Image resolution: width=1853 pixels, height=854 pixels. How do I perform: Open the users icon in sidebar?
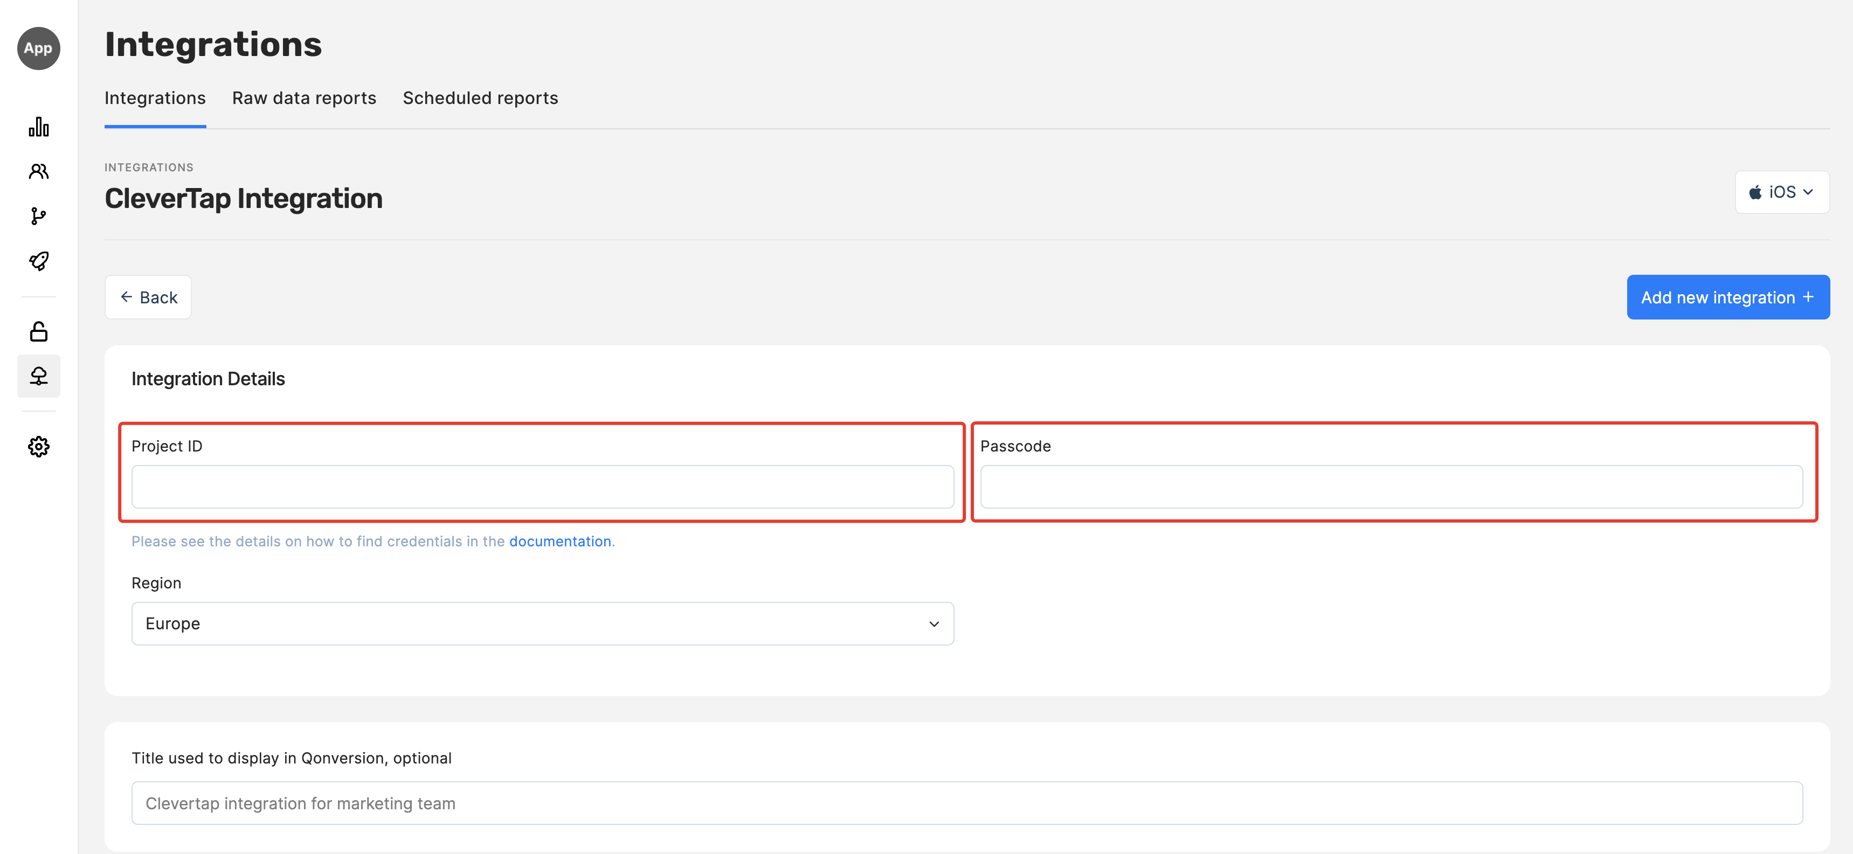(39, 171)
